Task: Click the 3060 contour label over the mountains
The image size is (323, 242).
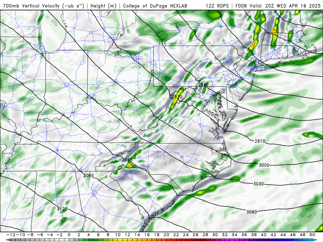Action: tap(127, 160)
